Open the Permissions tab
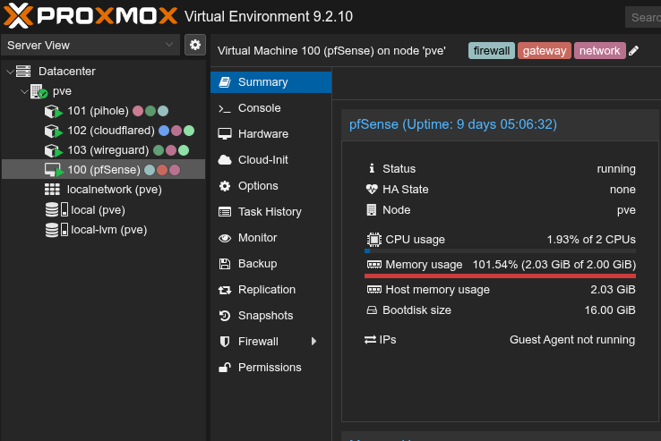This screenshot has height=441, width=661. 270,368
